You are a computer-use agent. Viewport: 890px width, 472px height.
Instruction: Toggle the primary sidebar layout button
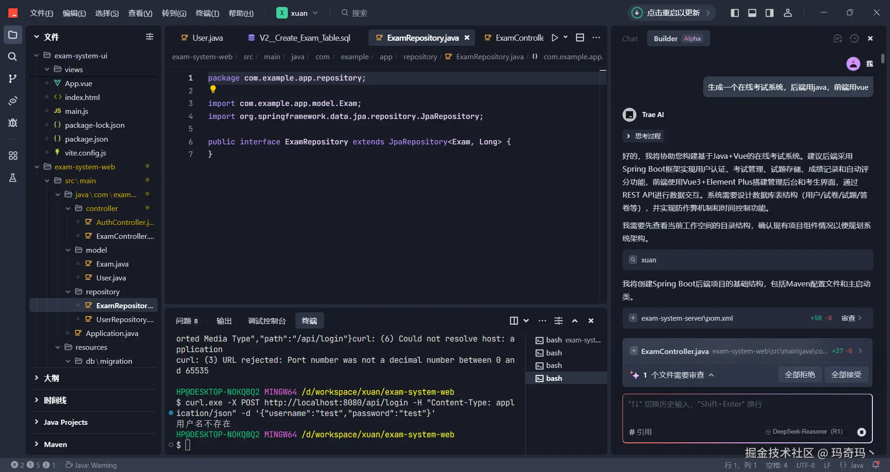735,13
